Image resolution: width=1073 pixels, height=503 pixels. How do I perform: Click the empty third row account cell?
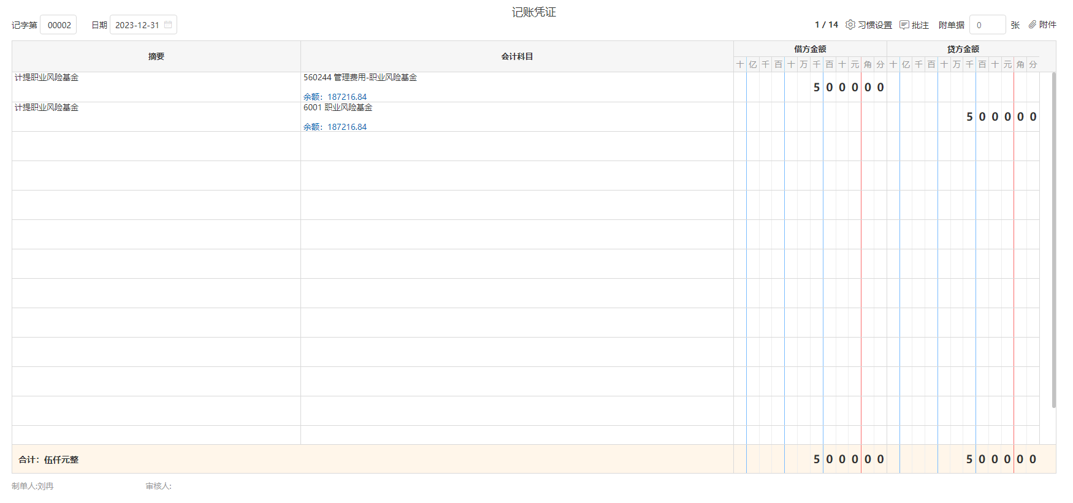click(x=517, y=146)
